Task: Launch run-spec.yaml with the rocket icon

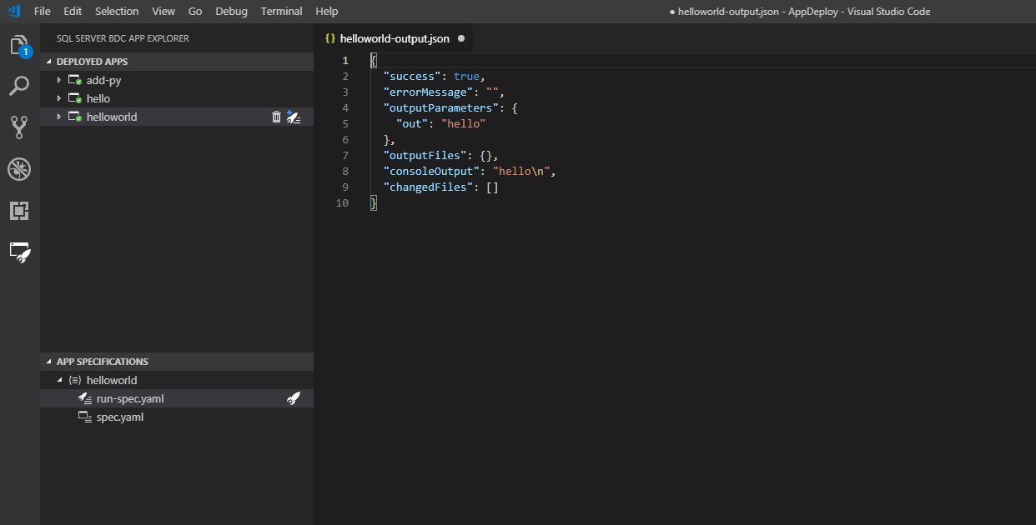Action: (294, 398)
